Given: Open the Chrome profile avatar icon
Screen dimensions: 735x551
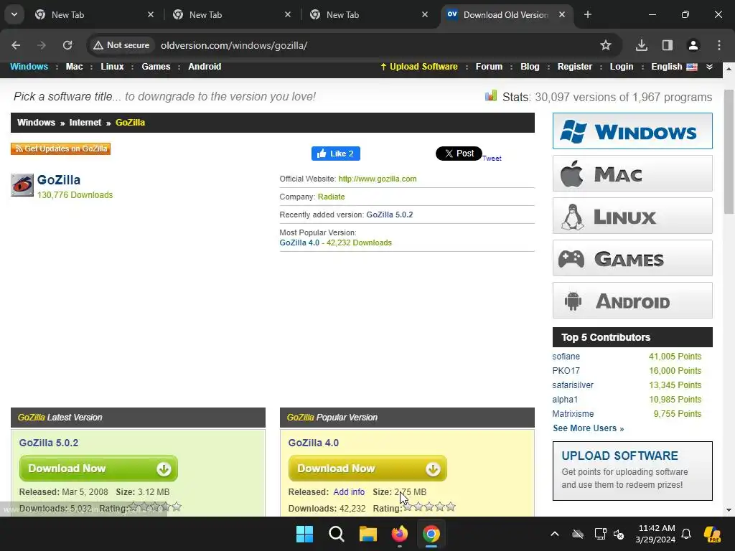Looking at the screenshot, I should tap(693, 45).
